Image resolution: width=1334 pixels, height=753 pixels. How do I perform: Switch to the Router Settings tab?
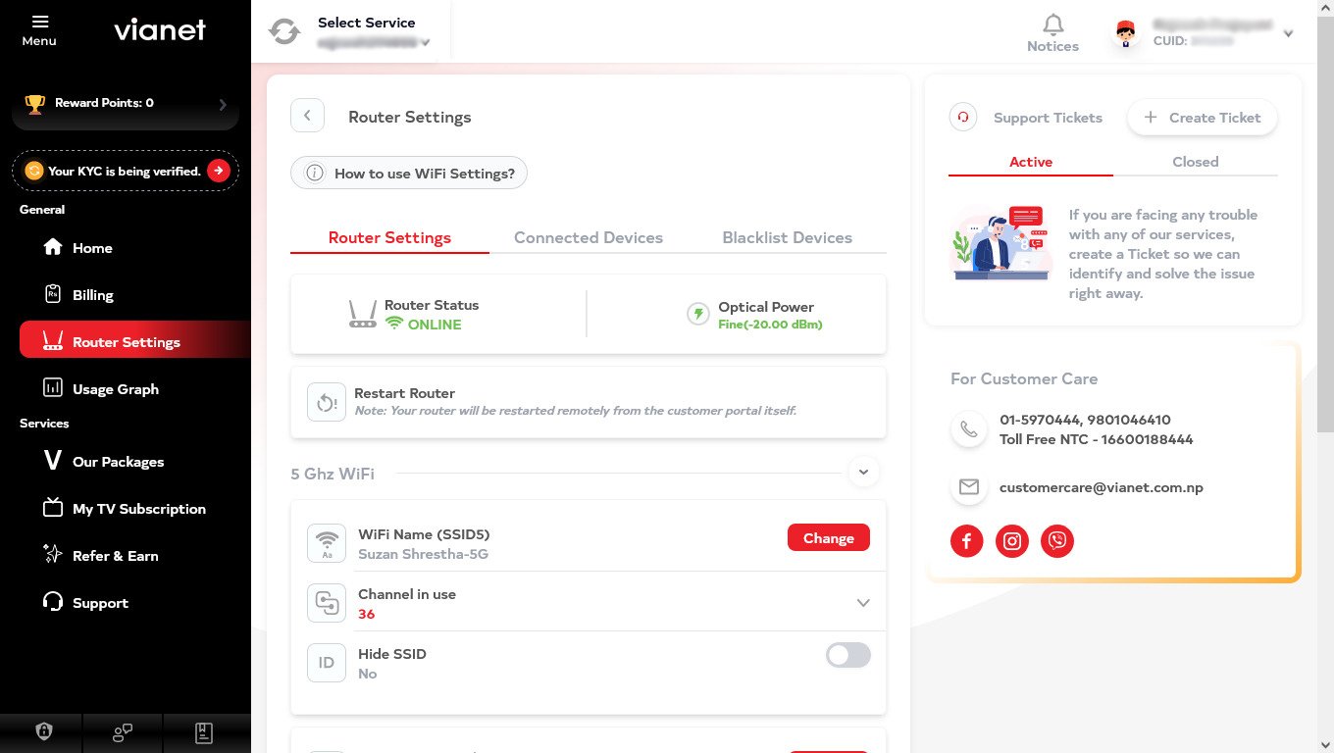[x=389, y=237]
